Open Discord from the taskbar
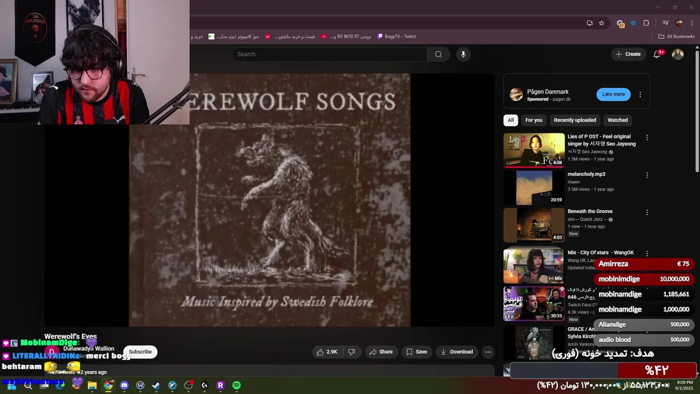This screenshot has width=700, height=394. [124, 385]
